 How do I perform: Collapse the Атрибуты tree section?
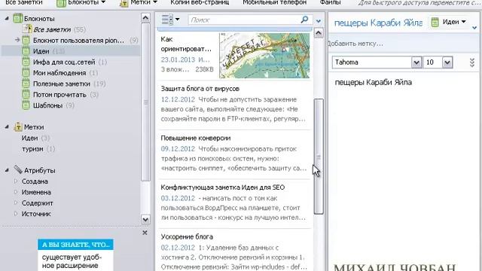(7, 170)
